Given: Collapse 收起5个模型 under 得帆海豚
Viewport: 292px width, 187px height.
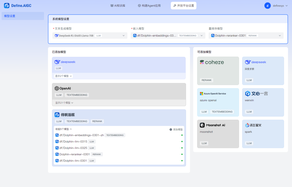Looking at the screenshot, I should 64,129.
